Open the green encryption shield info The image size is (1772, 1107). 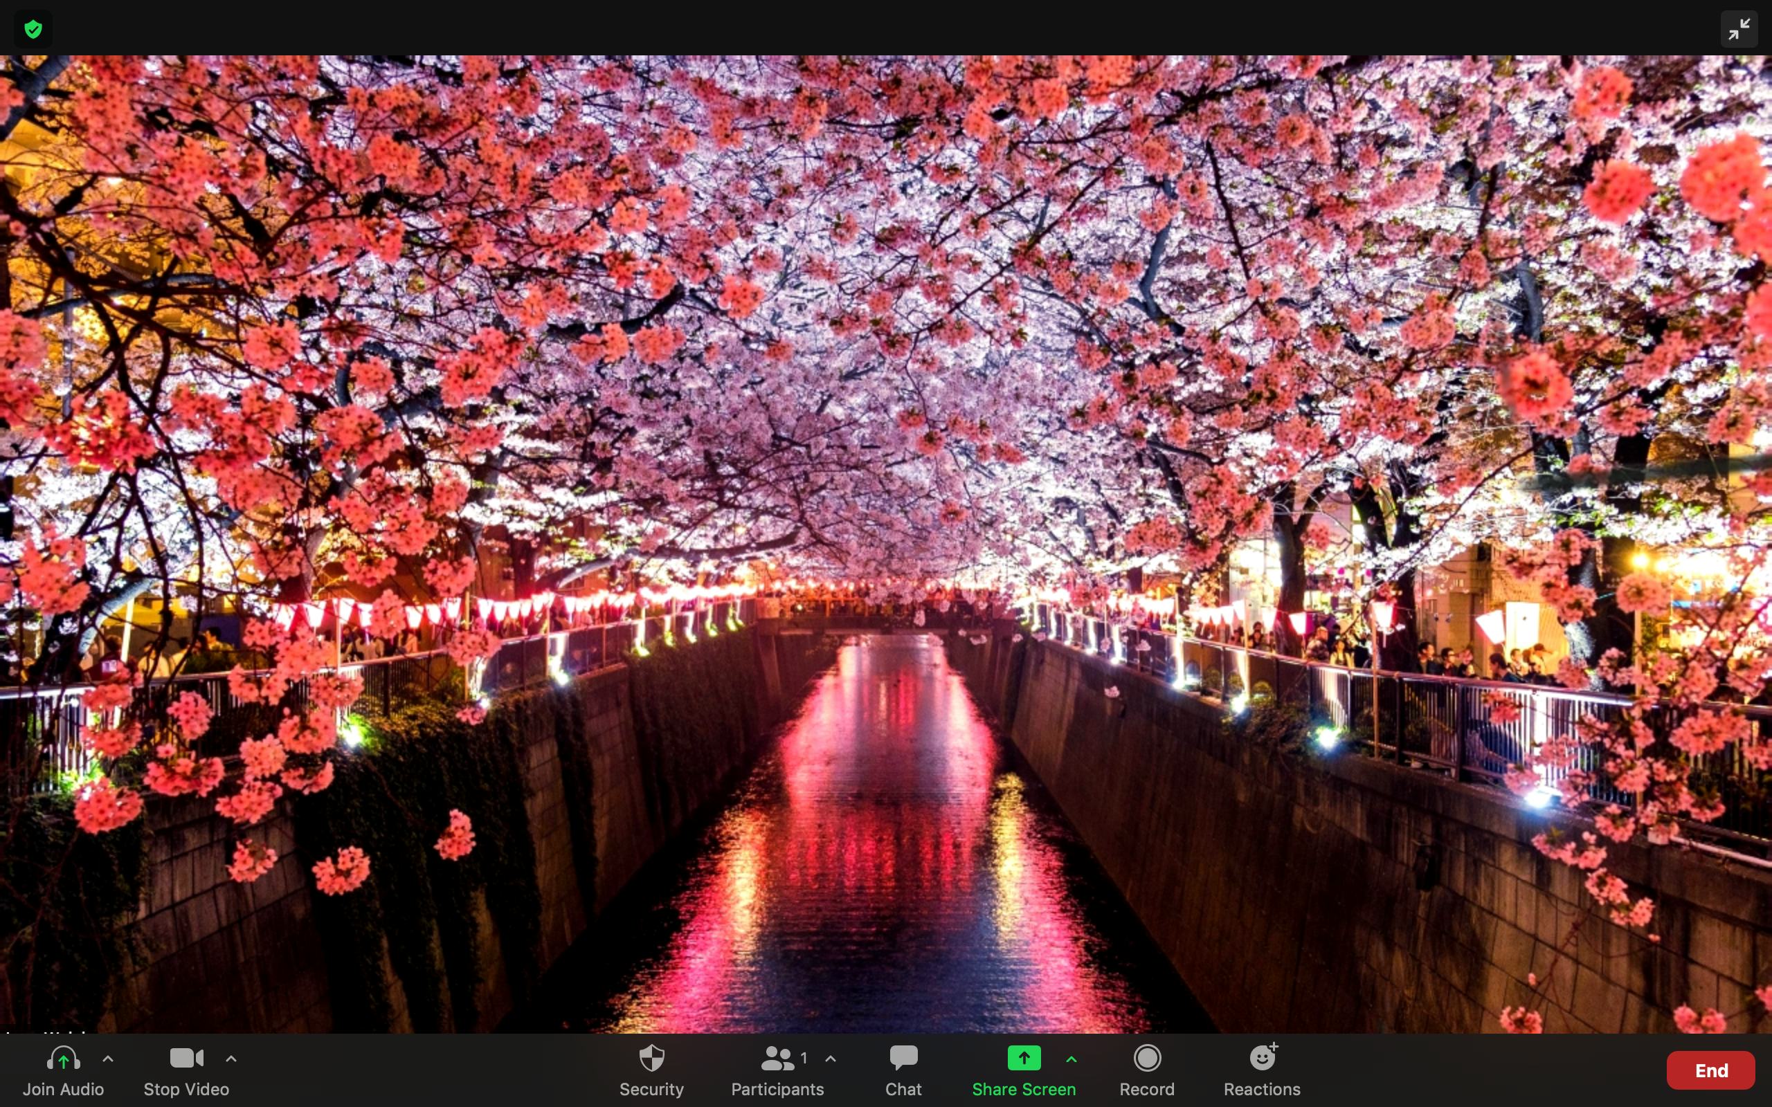click(x=33, y=29)
